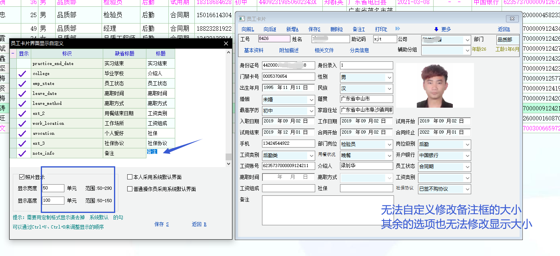Expand the 最高学历 dropdown
Image resolution: width=560 pixels, height=256 pixels.
click(x=312, y=110)
